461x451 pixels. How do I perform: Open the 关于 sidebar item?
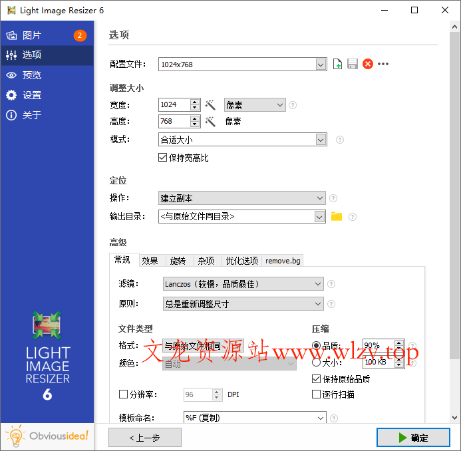47,115
